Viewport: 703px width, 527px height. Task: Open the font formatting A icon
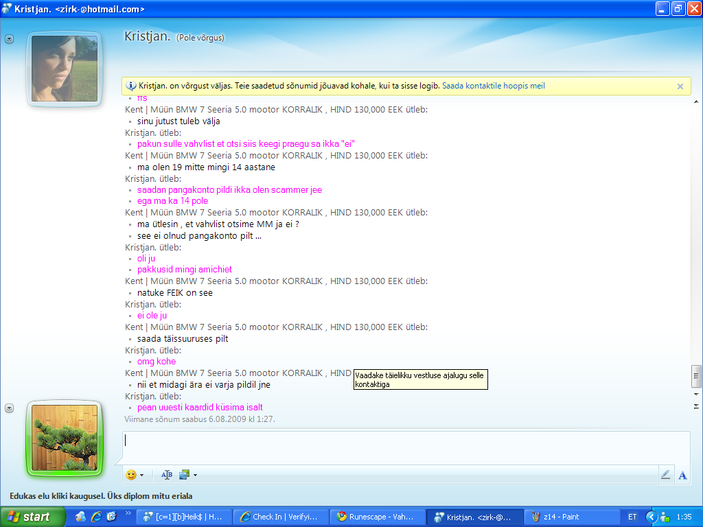click(x=682, y=475)
